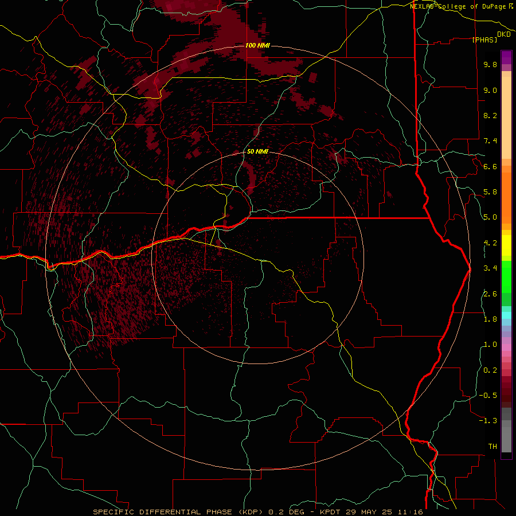Screen dimensions: 516x516
Task: Pick the pink color bar segment
Action: click(506, 347)
